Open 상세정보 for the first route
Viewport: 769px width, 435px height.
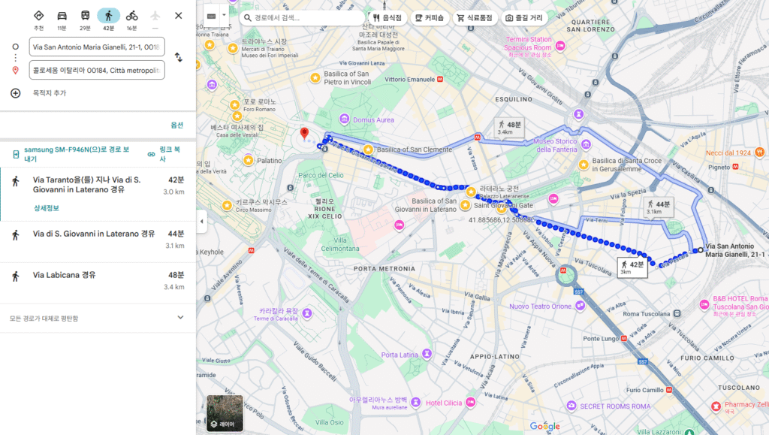(46, 208)
